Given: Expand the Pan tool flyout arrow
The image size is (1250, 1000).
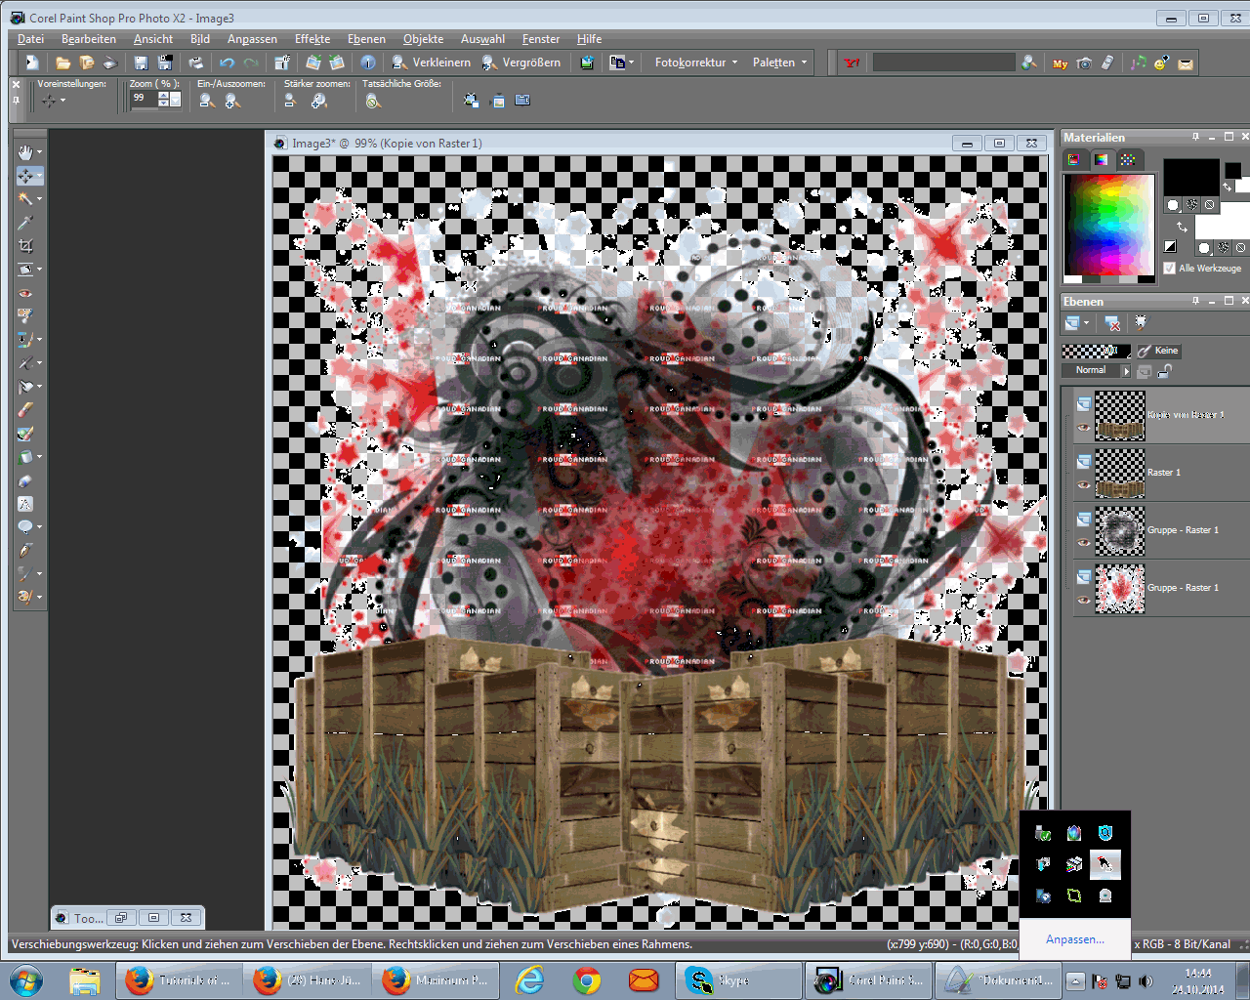Looking at the screenshot, I should click(39, 152).
